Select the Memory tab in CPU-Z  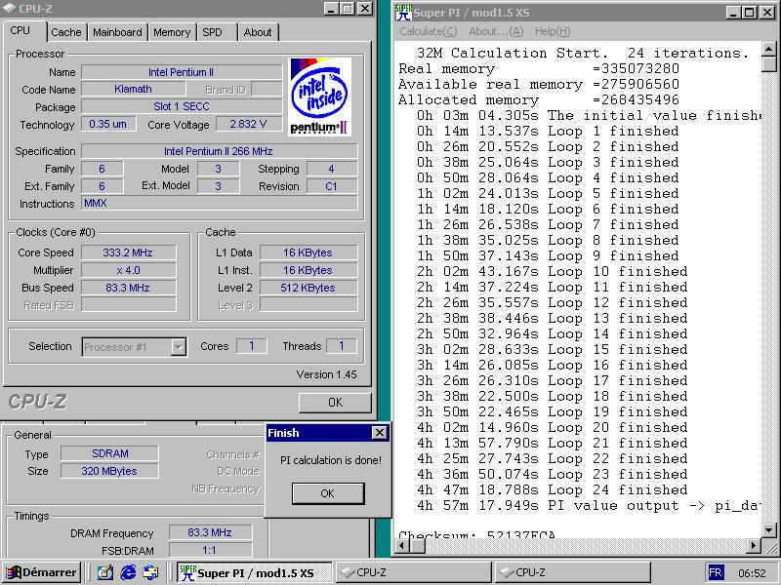click(172, 32)
